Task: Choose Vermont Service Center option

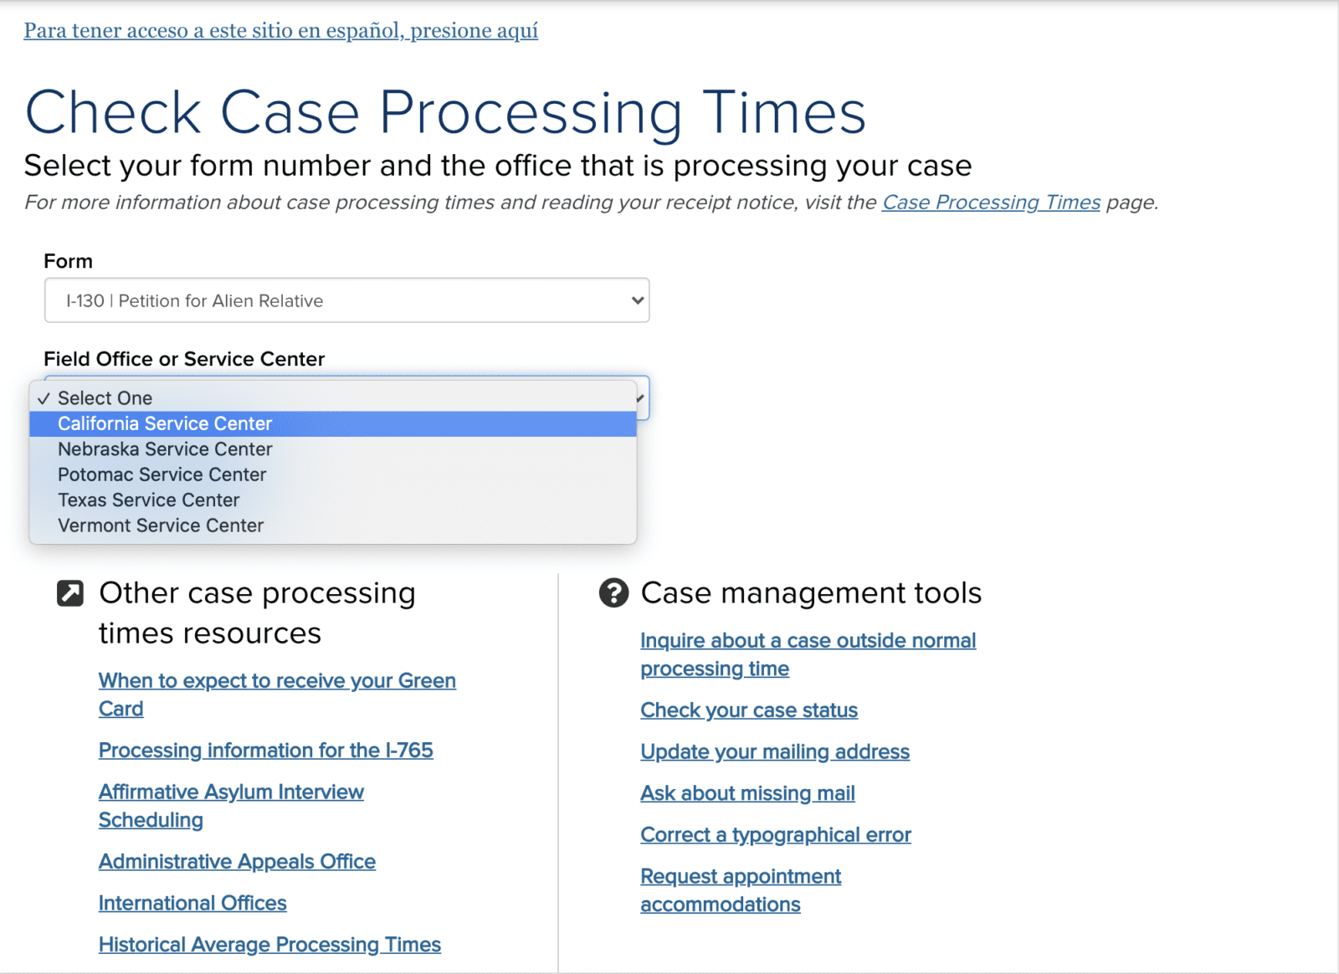Action: coord(333,525)
